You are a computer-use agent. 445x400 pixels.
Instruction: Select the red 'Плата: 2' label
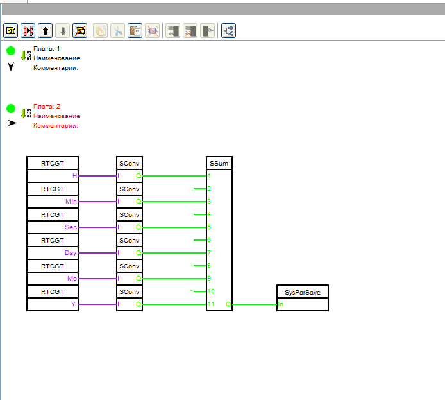47,106
